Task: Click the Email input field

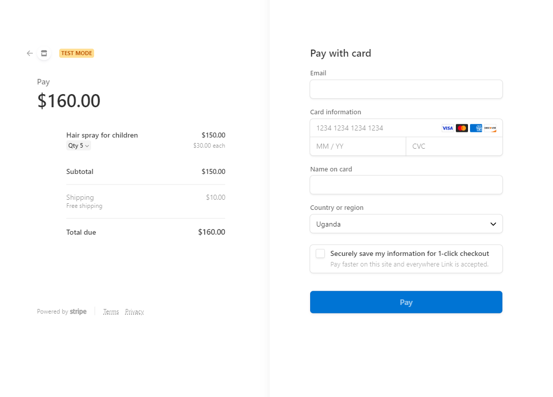Action: 406,89
